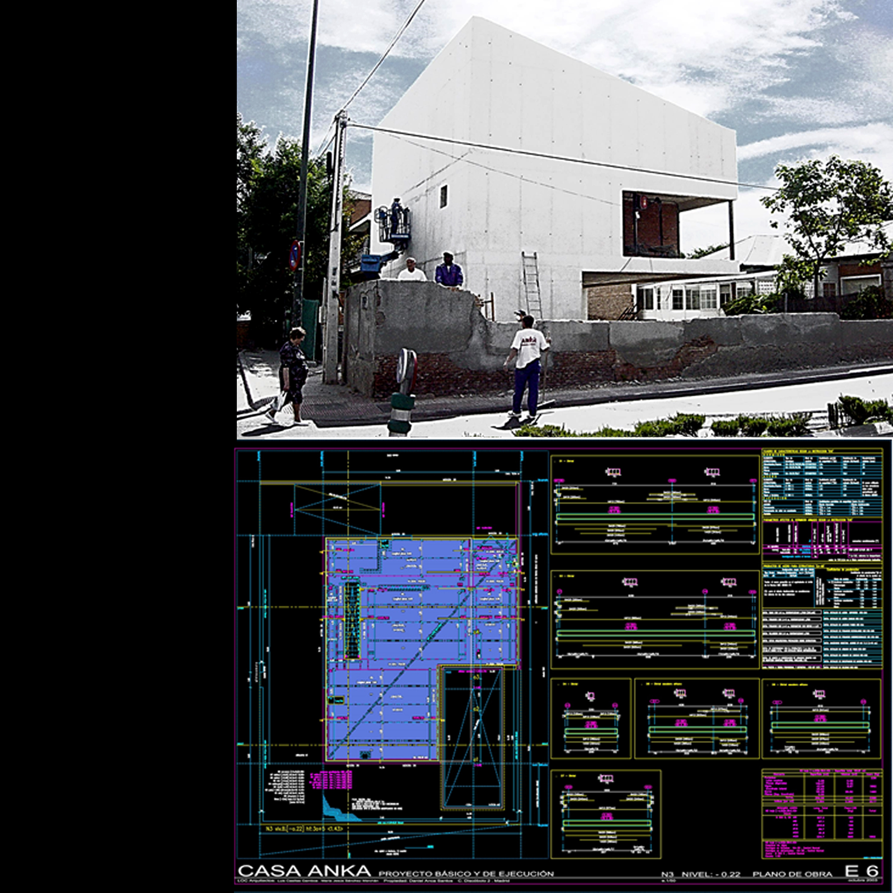
Task: Click the NIVEL: - 0.22 text
Action: pos(710,874)
